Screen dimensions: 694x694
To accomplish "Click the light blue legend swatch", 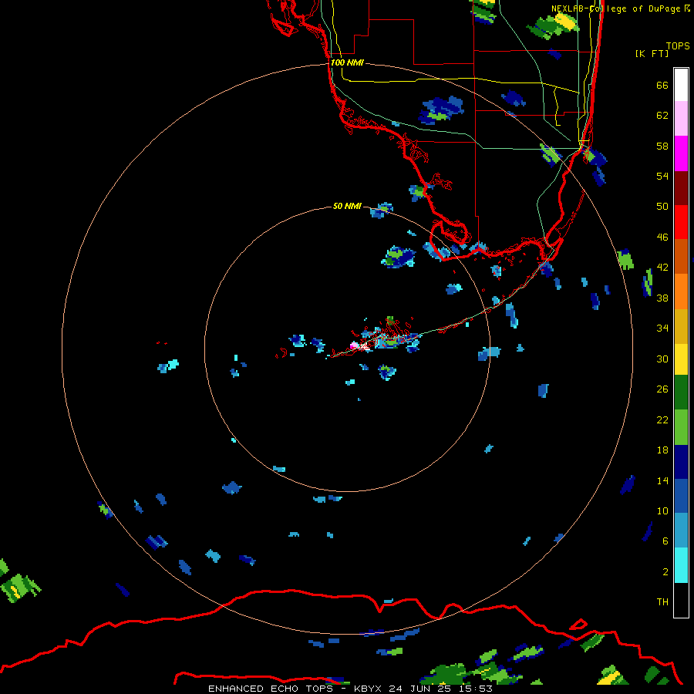I will 681,531.
